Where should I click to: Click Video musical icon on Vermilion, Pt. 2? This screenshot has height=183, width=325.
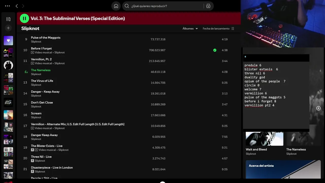(x=32, y=63)
